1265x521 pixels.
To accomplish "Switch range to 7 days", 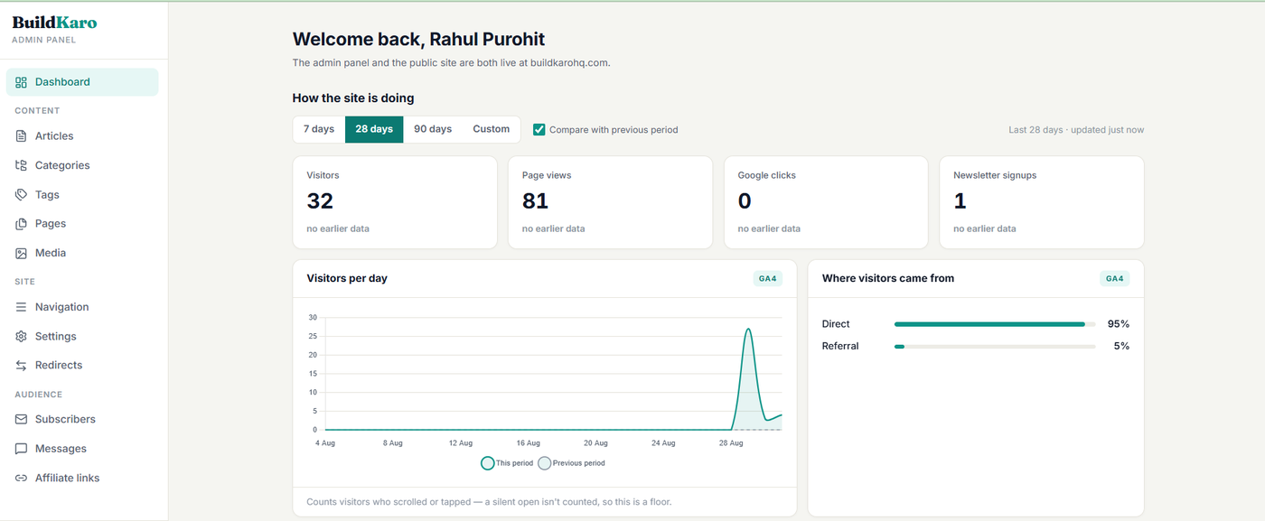I will click(319, 129).
